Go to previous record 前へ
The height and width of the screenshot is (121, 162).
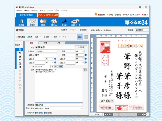point(110,114)
